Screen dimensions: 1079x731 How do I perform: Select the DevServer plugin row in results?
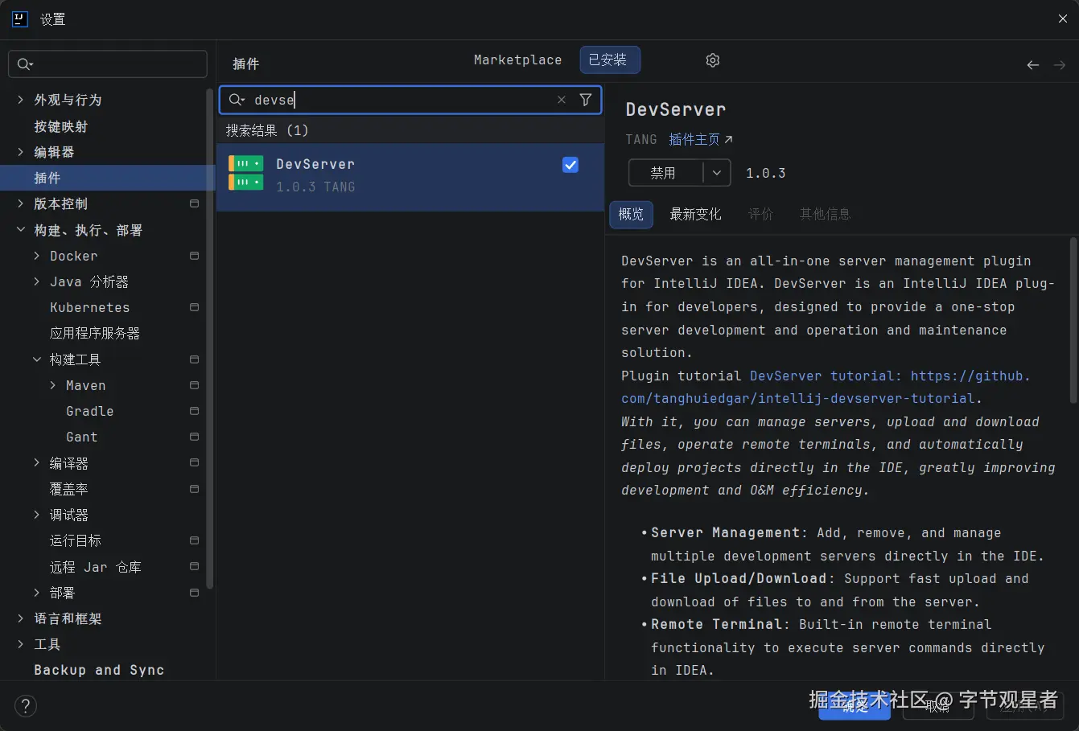[410, 177]
